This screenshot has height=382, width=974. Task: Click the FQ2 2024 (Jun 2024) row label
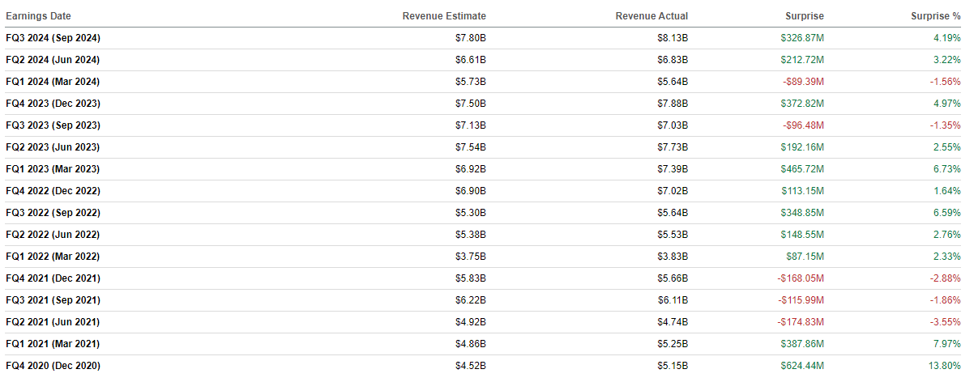point(53,60)
